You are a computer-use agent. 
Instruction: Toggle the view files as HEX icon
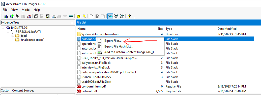[122, 16]
